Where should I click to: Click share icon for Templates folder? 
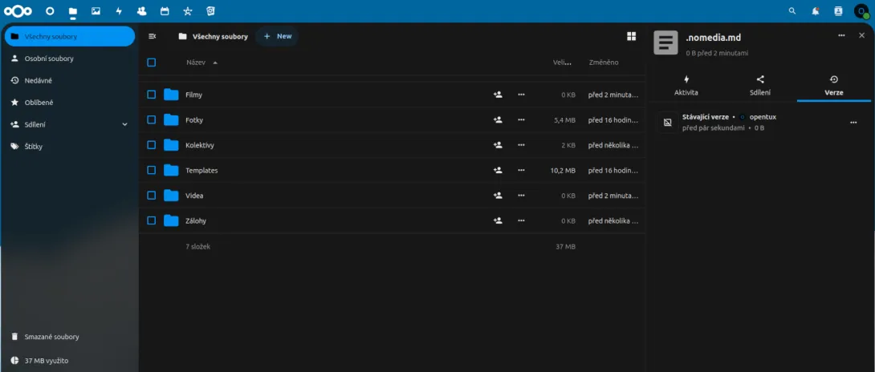[x=498, y=170]
